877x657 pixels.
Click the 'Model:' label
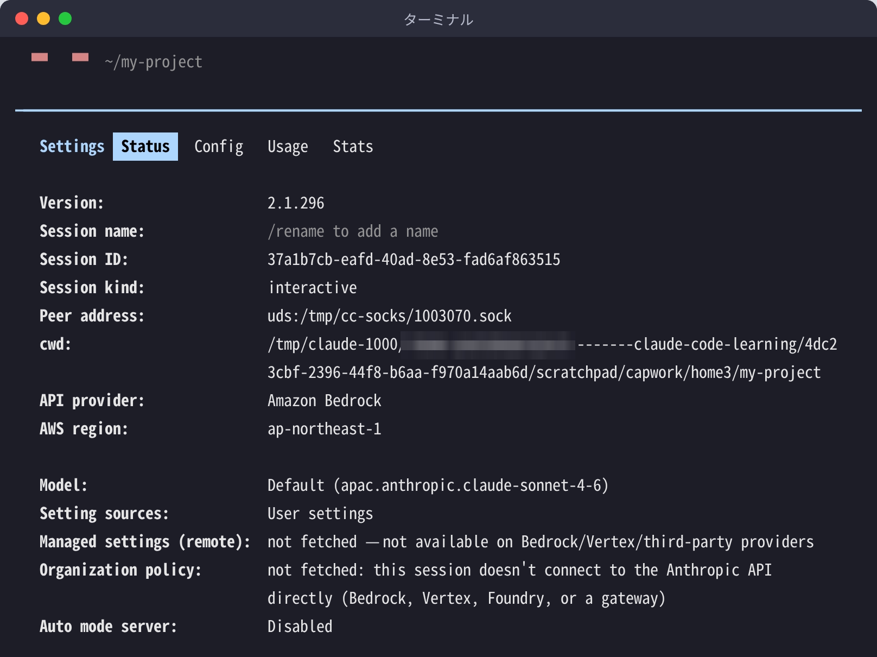coord(63,485)
